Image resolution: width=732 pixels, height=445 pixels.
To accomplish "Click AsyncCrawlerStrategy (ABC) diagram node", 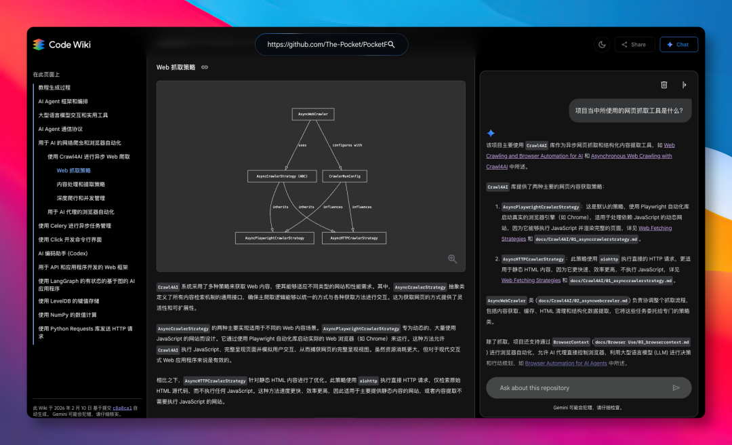I will point(282,176).
